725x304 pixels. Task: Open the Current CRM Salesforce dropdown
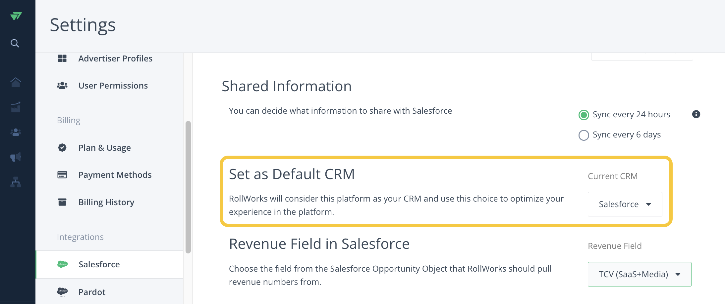pyautogui.click(x=625, y=204)
